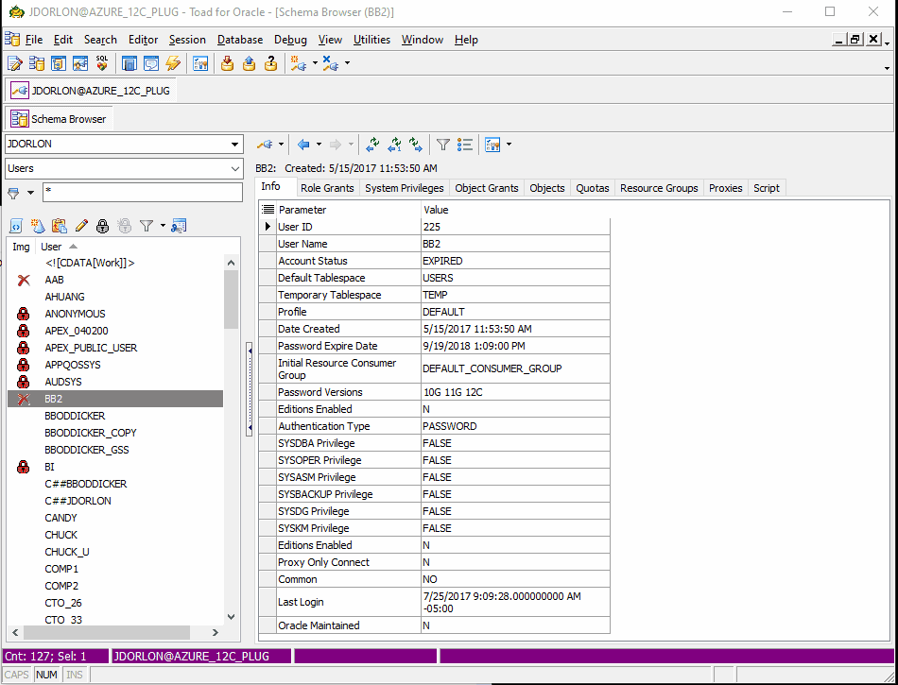This screenshot has width=898, height=685.
Task: Click the first green refresh arrows icon
Action: pos(372,145)
